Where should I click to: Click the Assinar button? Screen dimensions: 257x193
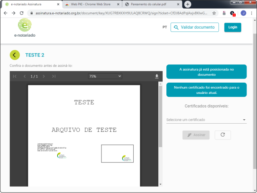point(196,135)
